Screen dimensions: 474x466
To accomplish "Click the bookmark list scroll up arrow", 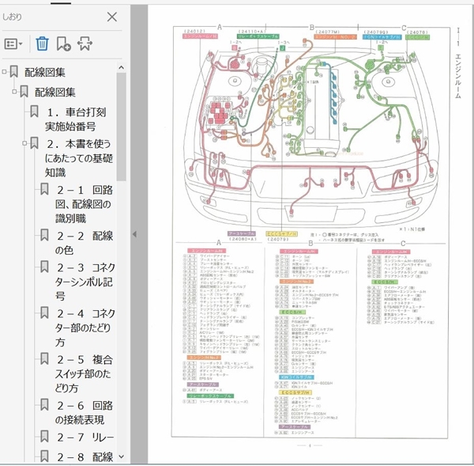I will coord(121,68).
